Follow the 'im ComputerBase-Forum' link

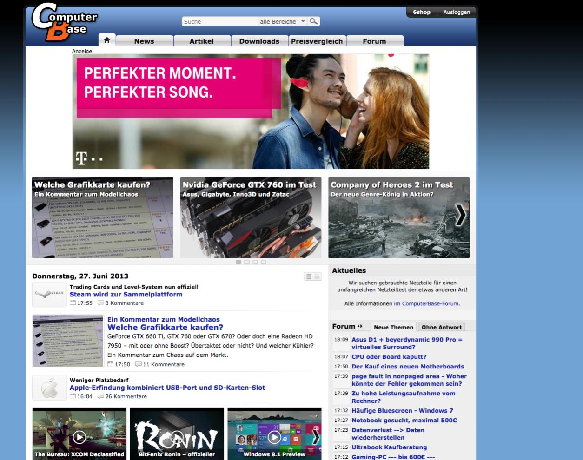point(426,303)
